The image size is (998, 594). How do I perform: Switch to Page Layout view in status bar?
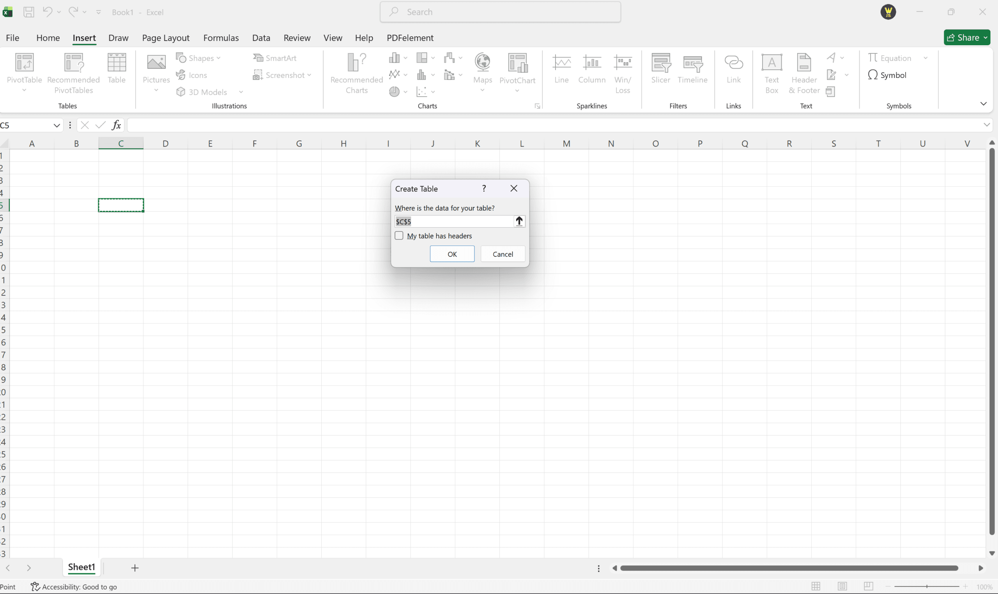click(842, 586)
